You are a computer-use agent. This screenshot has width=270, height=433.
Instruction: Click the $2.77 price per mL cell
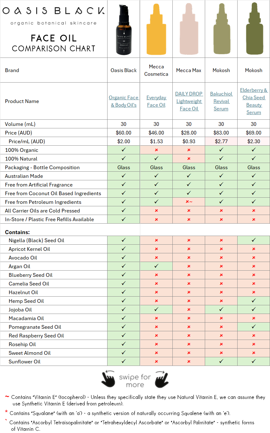click(x=221, y=141)
